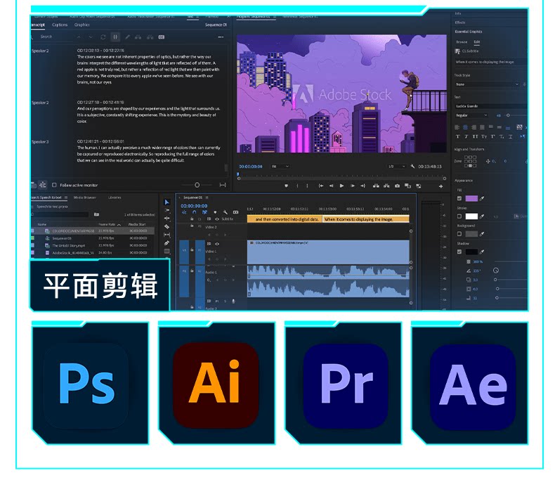Click the After Effects Ae app icon

pos(473,387)
